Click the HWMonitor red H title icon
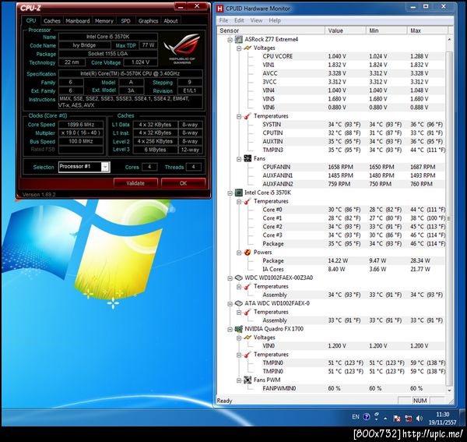467x442 pixels. pyautogui.click(x=219, y=9)
